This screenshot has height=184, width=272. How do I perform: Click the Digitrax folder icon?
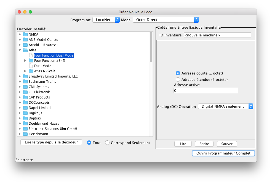click(x=25, y=118)
